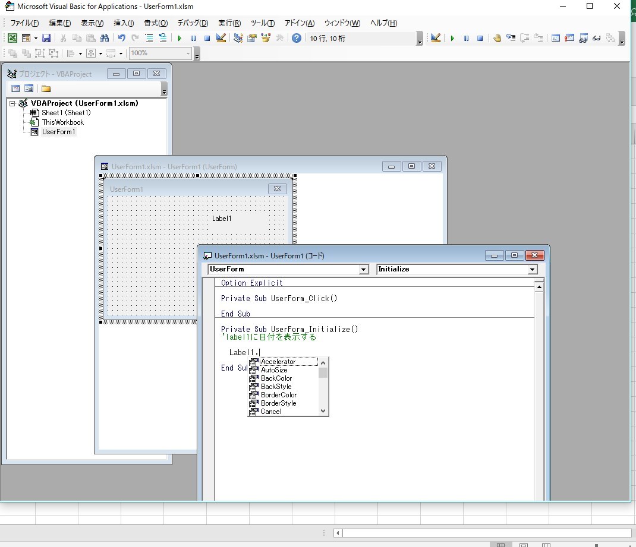
Task: Click View Code icon in Project Explorer
Action: tap(15, 88)
